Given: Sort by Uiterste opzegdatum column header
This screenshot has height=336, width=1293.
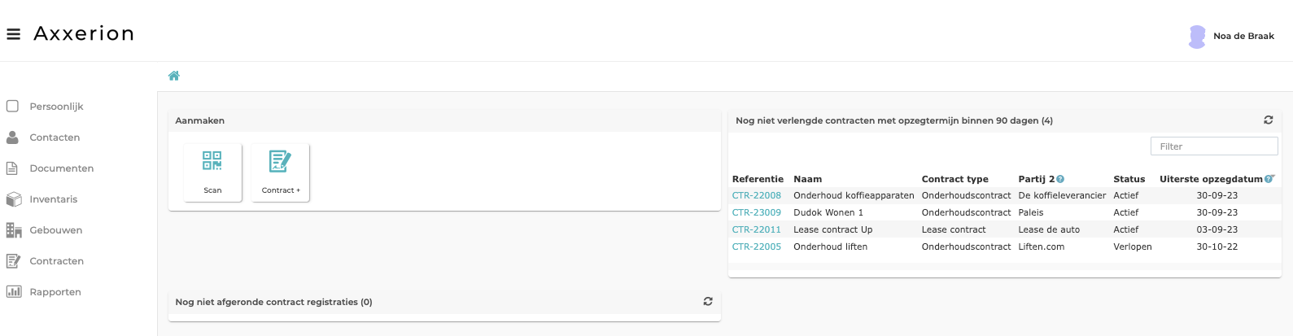Looking at the screenshot, I should (x=1211, y=179).
